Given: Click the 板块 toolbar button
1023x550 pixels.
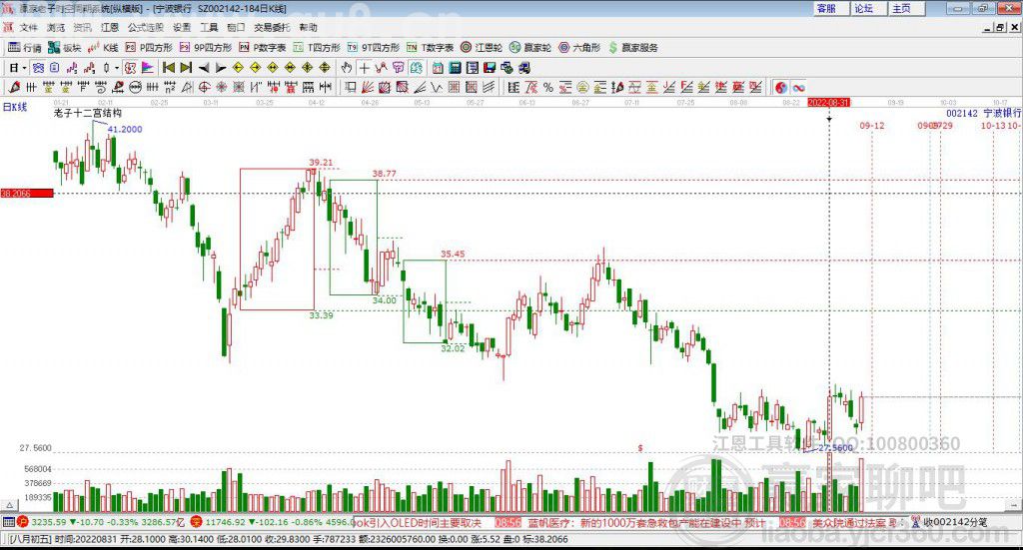Looking at the screenshot, I should pos(65,48).
